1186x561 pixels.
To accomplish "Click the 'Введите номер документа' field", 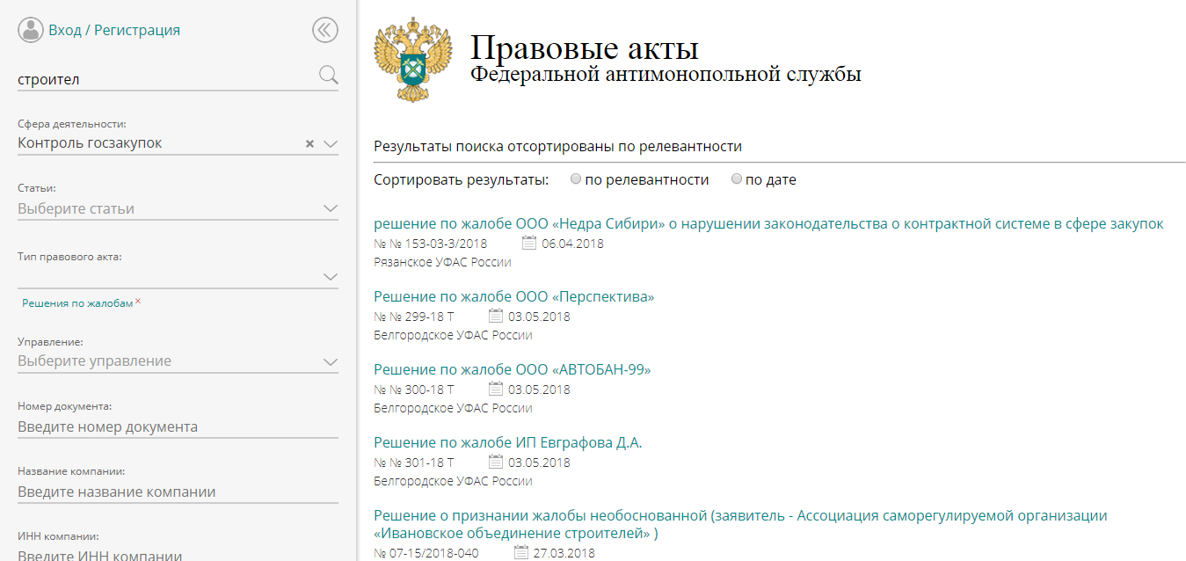I will 176,427.
